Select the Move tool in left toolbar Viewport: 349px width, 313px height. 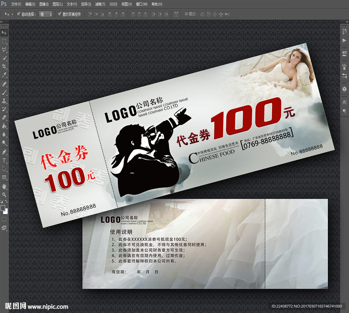click(4, 33)
